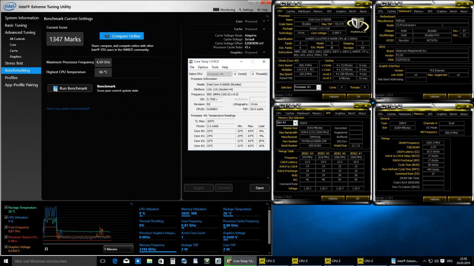
Task: Uncheck Graphics Voltage graph checkbox
Action: point(6,247)
